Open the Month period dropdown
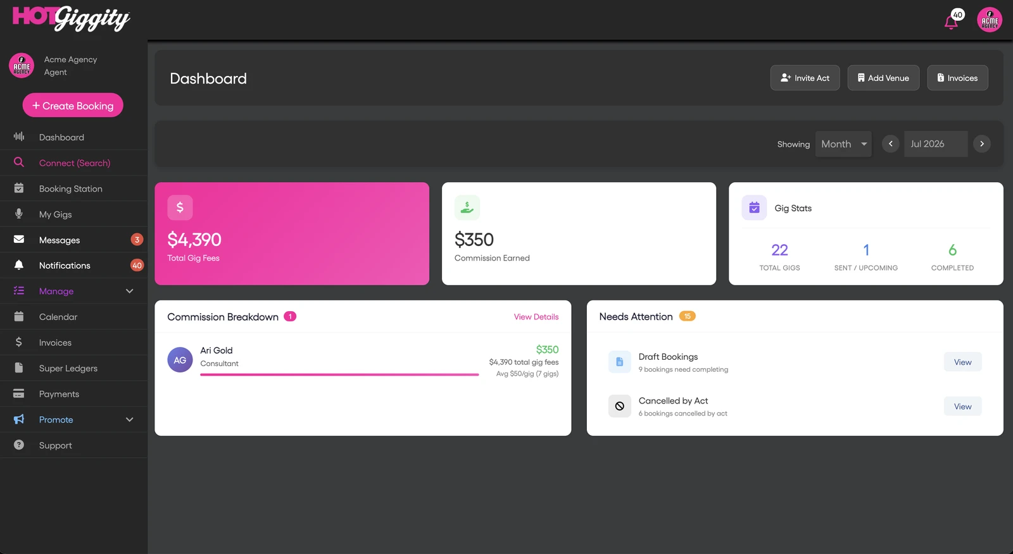Screen dimensions: 1013x554 click(843, 144)
